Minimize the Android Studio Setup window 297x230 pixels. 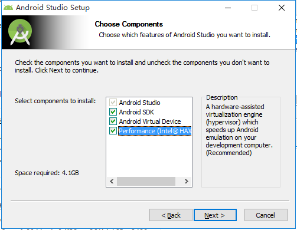228,8
